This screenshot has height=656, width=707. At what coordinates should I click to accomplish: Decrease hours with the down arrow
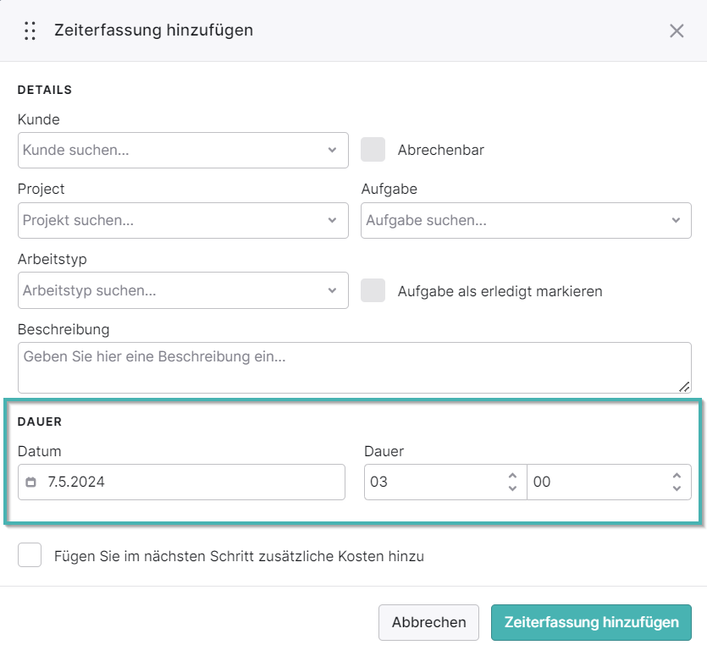(x=512, y=488)
